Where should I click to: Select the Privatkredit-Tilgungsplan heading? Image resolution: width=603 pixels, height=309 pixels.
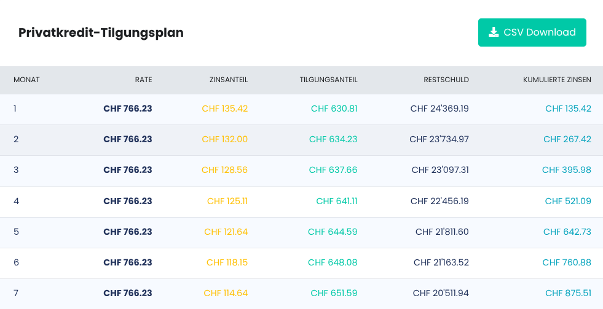click(101, 32)
